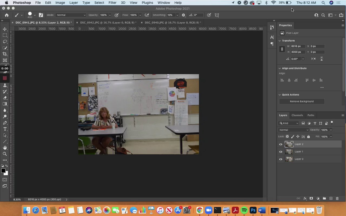Collapse the Align and Distribute section
This screenshot has height=216, width=346.
coord(280,68)
